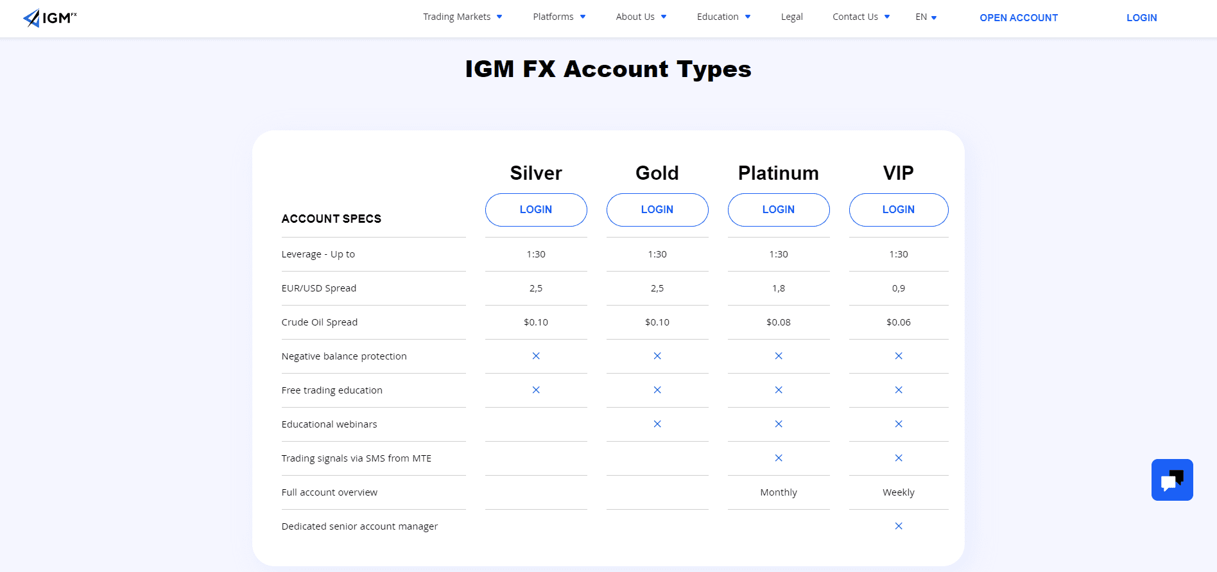
Task: Click the Leverage - Up to row label
Action: click(318, 254)
